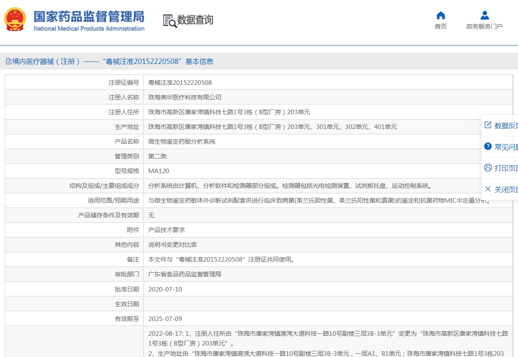Click the 数据查询 magnifier icon
518x357 pixels.
click(170, 21)
